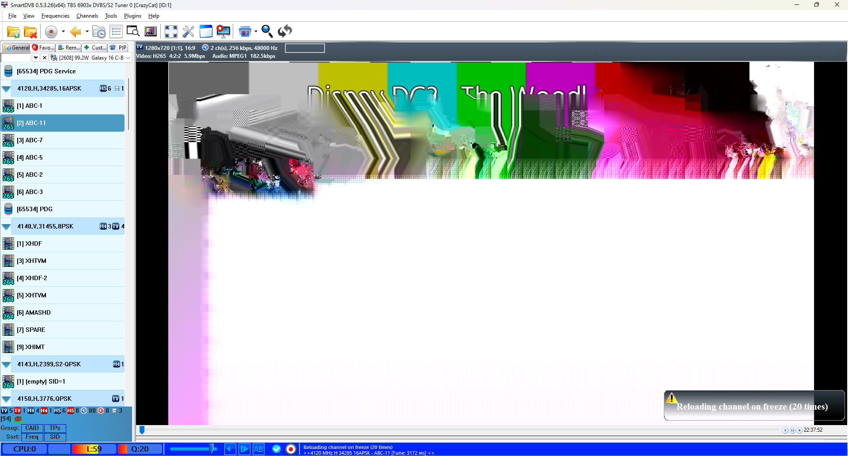This screenshot has height=456, width=848.
Task: Open settings via wrench and screwdriver icon
Action: point(188,32)
